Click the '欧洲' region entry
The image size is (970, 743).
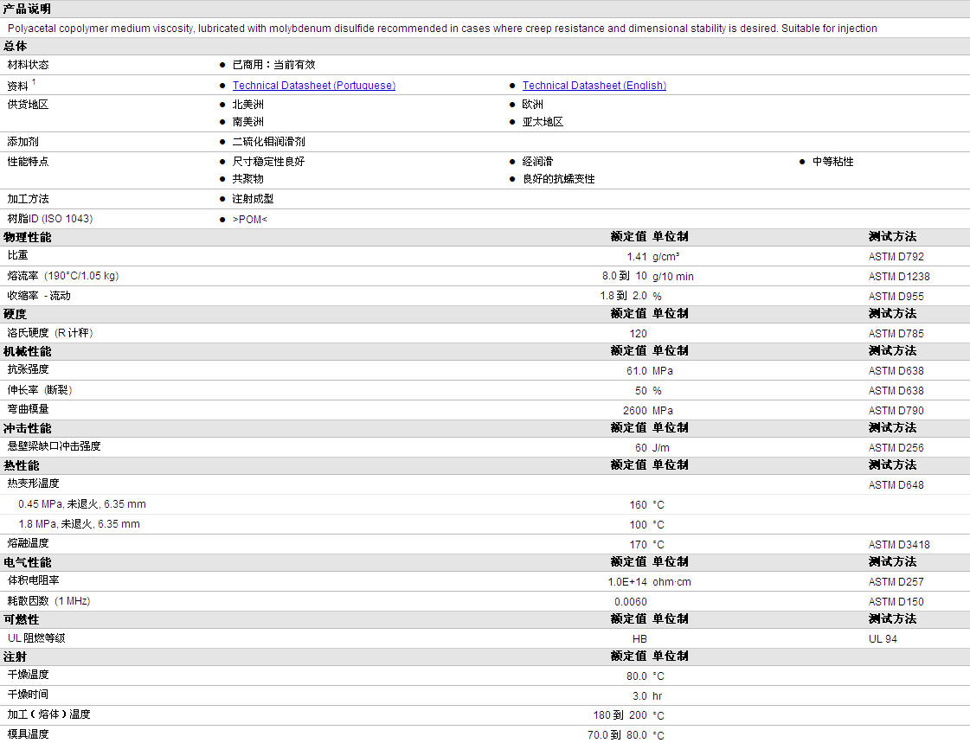coord(533,105)
